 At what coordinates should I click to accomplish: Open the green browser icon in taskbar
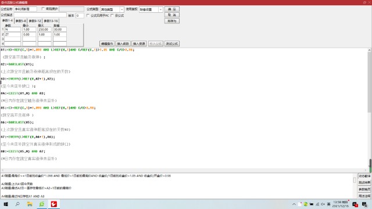click(42, 204)
